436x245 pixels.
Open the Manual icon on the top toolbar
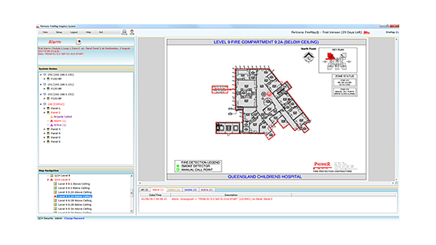coord(124,31)
